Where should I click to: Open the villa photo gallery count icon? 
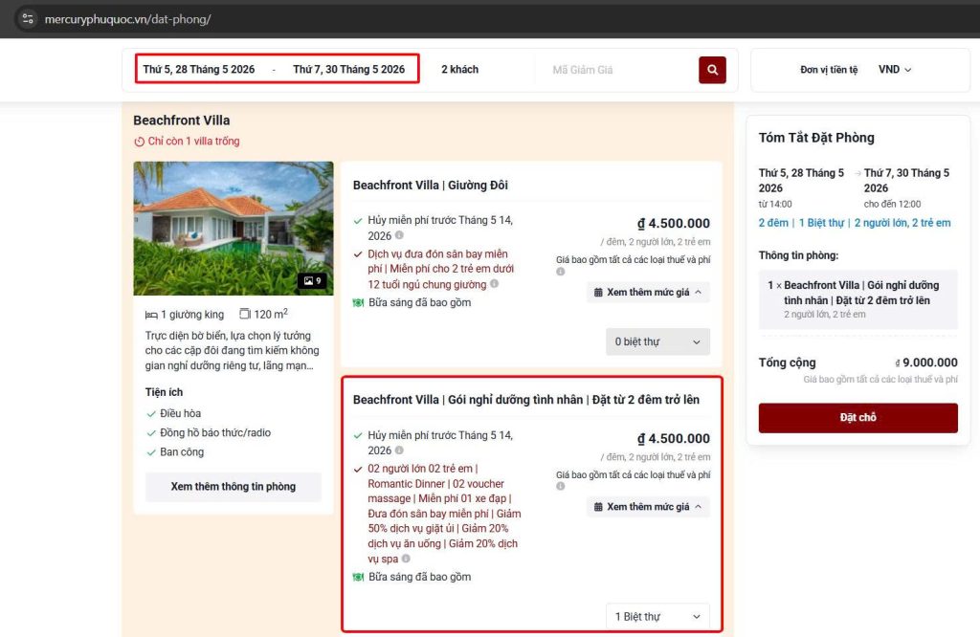(311, 280)
